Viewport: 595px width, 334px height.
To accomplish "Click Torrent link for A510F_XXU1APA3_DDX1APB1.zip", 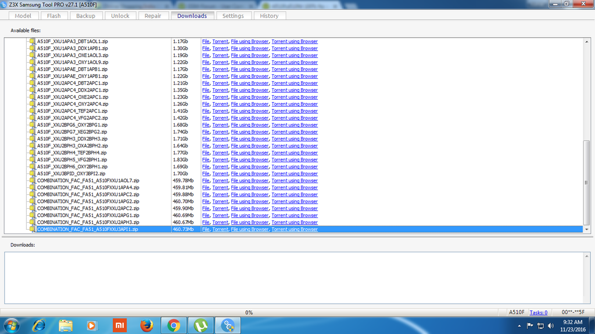I will tap(220, 49).
